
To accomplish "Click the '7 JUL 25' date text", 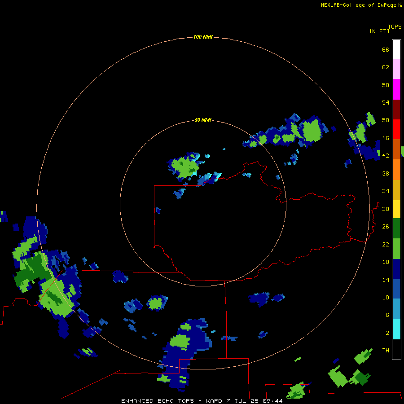I will pyautogui.click(x=242, y=401).
